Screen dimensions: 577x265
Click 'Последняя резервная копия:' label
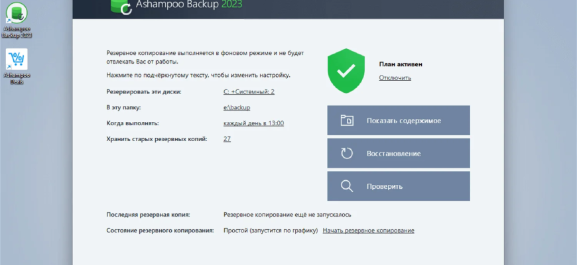[149, 214]
